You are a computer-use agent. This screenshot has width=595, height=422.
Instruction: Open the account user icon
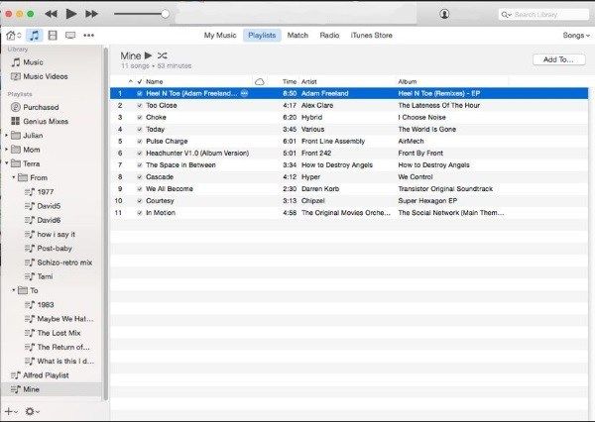[x=443, y=14]
